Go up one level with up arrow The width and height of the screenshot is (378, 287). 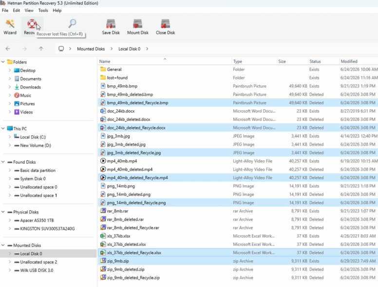[x=41, y=49]
